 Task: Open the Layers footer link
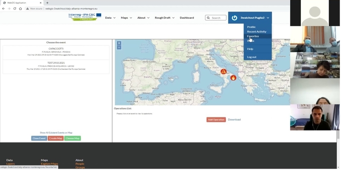click(x=10, y=164)
